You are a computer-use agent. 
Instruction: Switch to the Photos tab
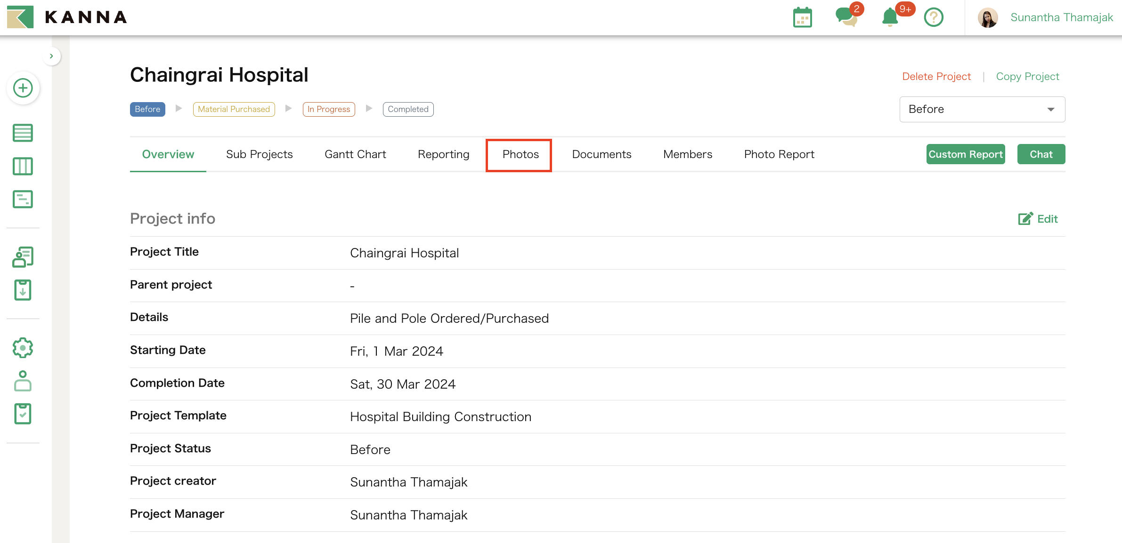pyautogui.click(x=520, y=154)
